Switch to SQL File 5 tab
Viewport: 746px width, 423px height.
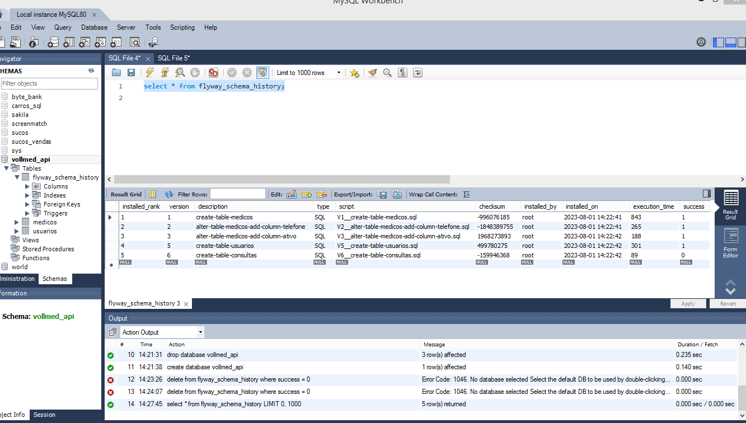click(x=173, y=58)
